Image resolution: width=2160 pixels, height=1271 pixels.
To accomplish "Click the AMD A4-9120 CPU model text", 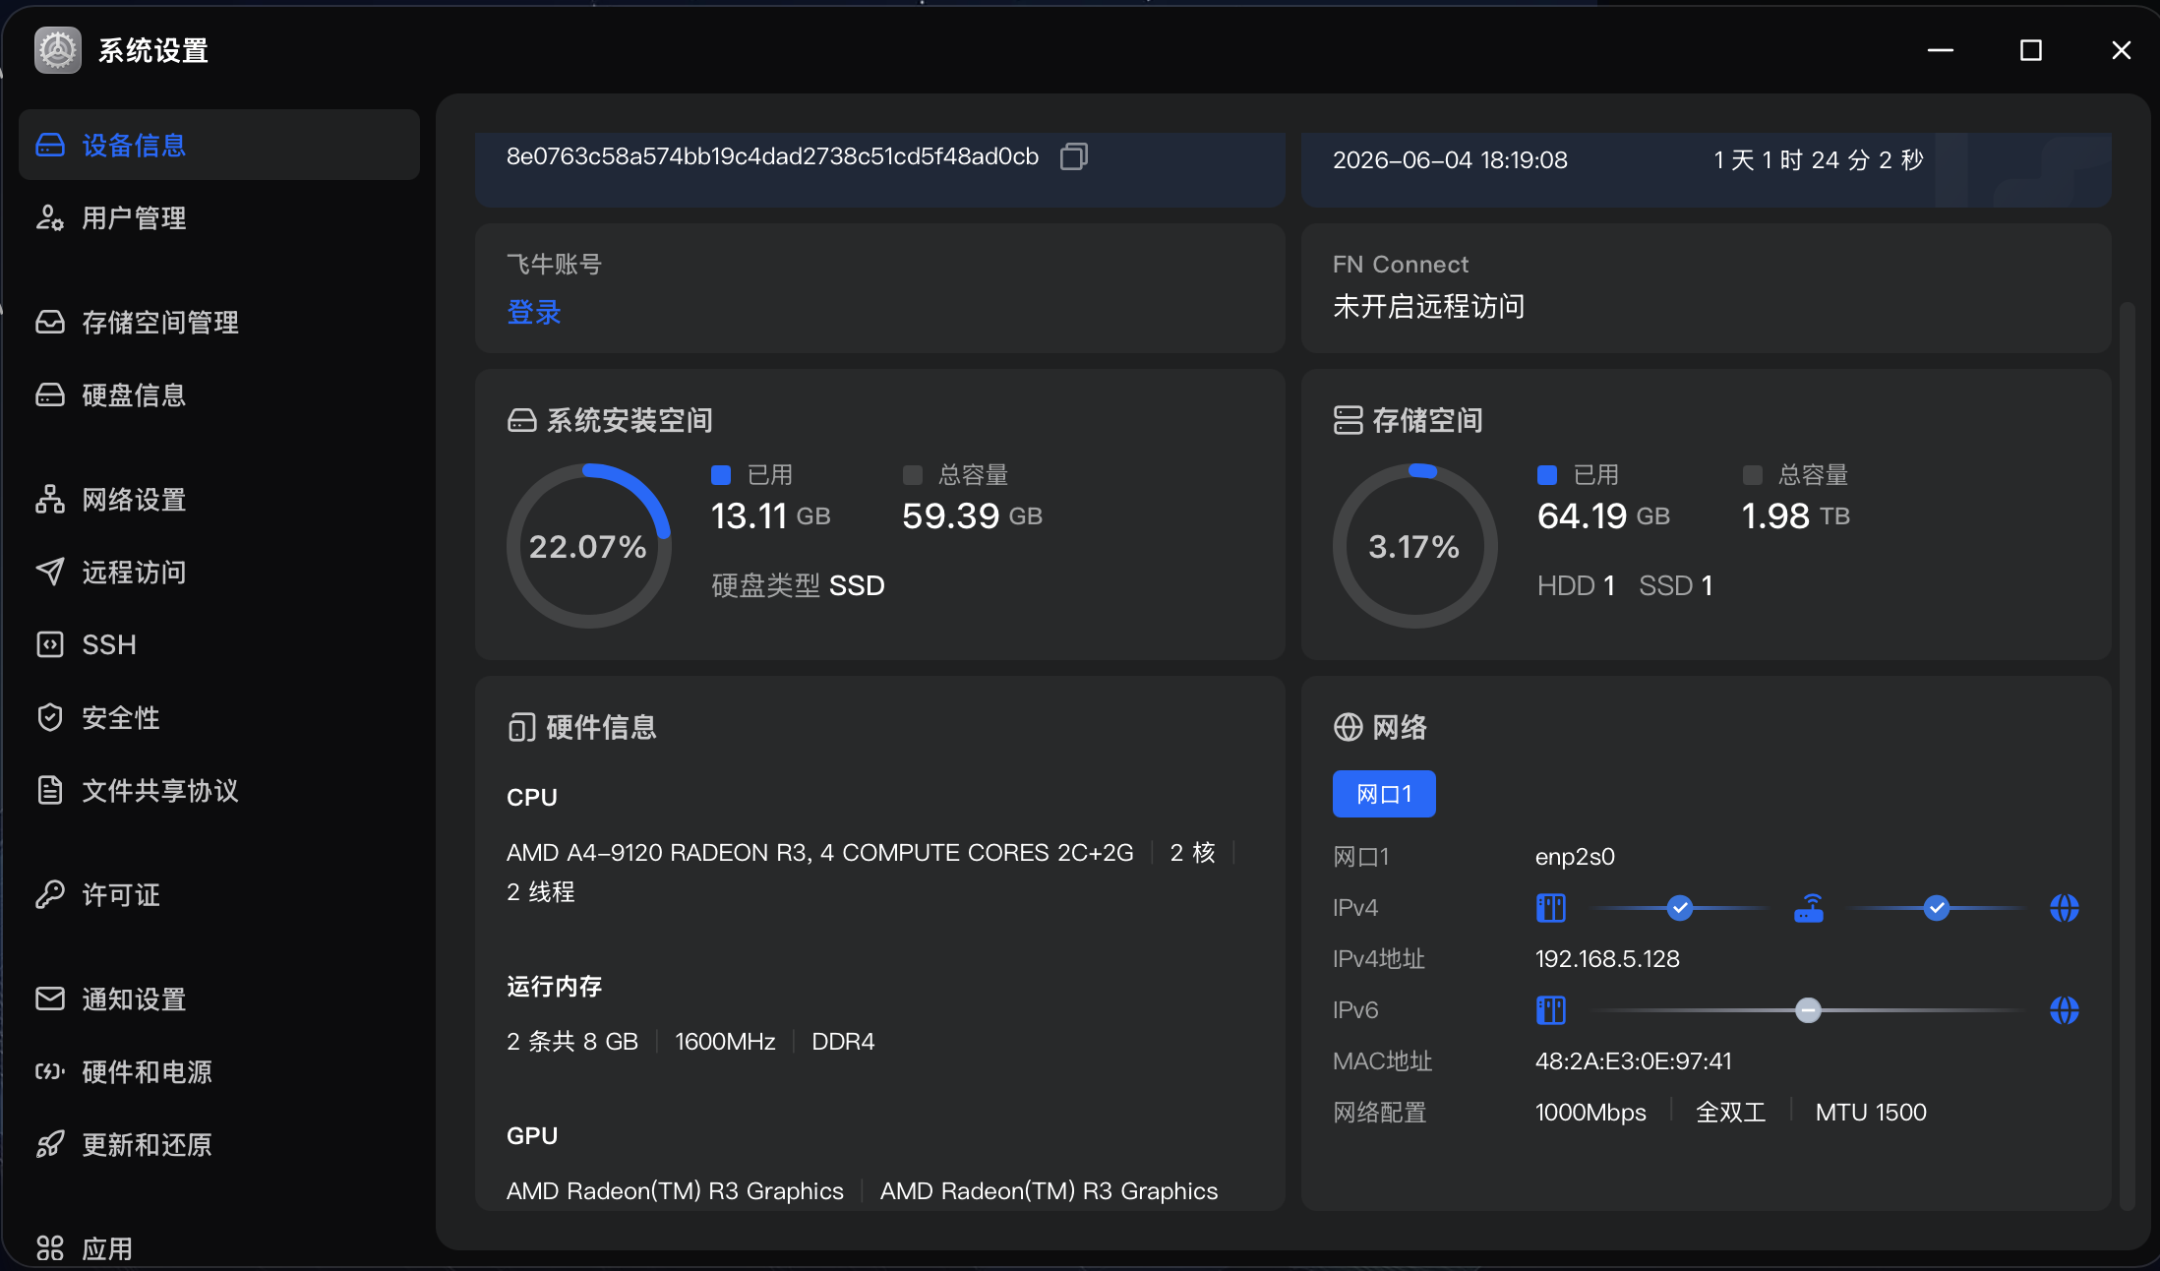I will (x=819, y=853).
